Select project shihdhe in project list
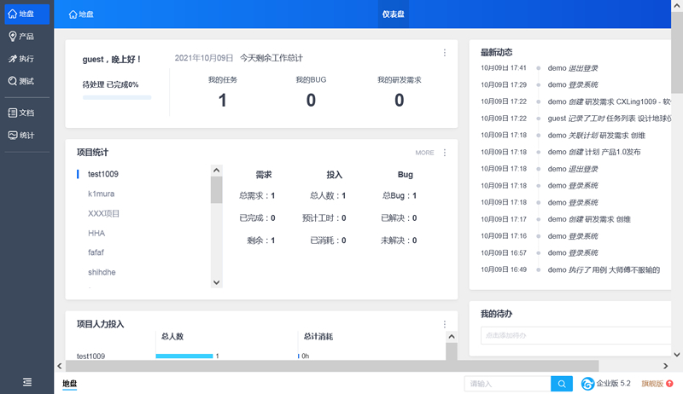 pos(102,272)
